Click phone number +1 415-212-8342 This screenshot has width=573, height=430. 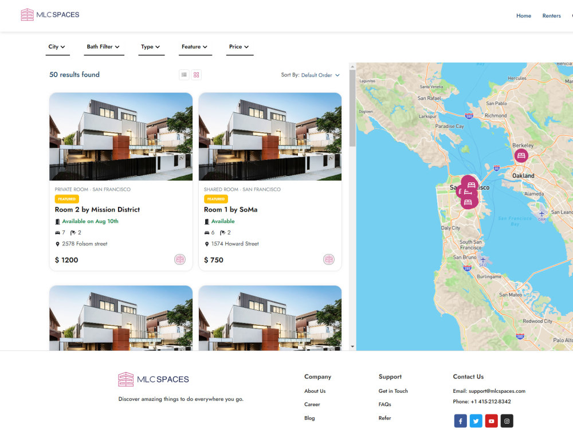click(x=491, y=401)
